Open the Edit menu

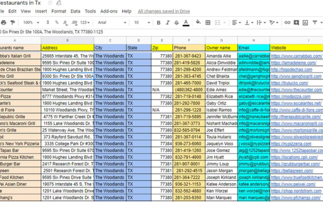12,11
